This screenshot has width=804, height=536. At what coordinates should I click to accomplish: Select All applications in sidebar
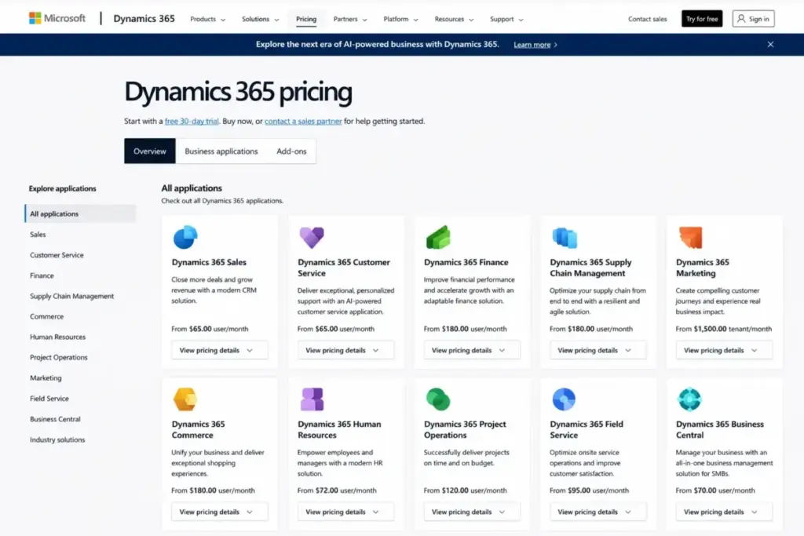tap(81, 213)
